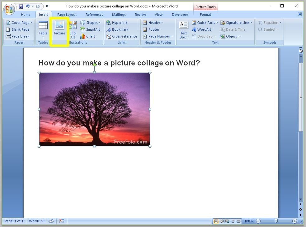Insert a Page Break
The image size is (306, 227).
click(x=17, y=36)
